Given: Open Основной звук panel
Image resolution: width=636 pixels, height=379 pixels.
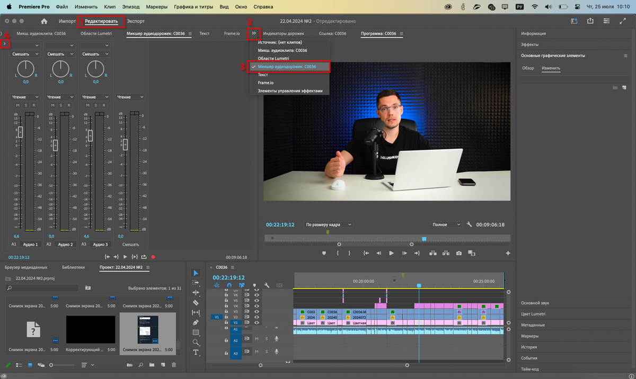Looking at the screenshot, I should click(535, 303).
